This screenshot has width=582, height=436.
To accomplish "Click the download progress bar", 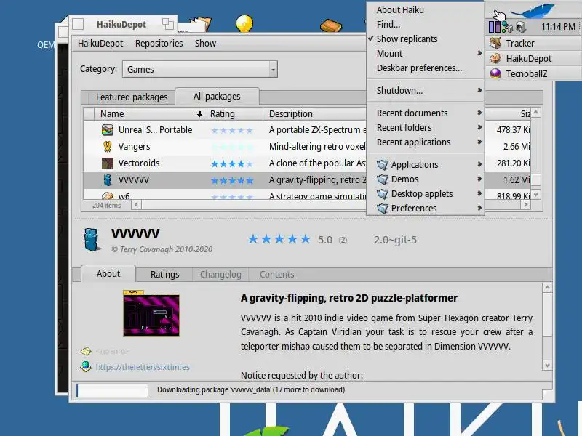I will pyautogui.click(x=112, y=390).
